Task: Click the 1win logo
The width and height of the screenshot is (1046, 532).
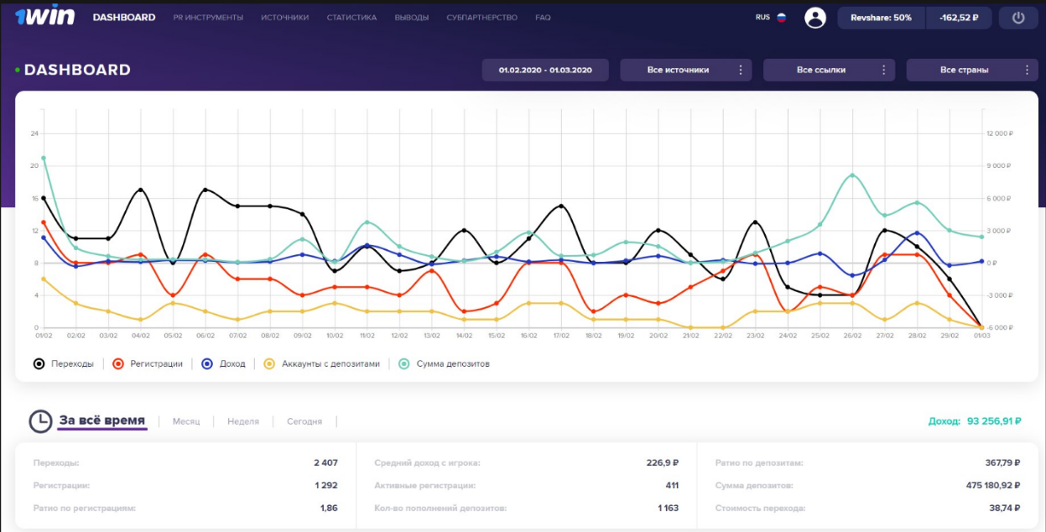Action: tap(44, 17)
